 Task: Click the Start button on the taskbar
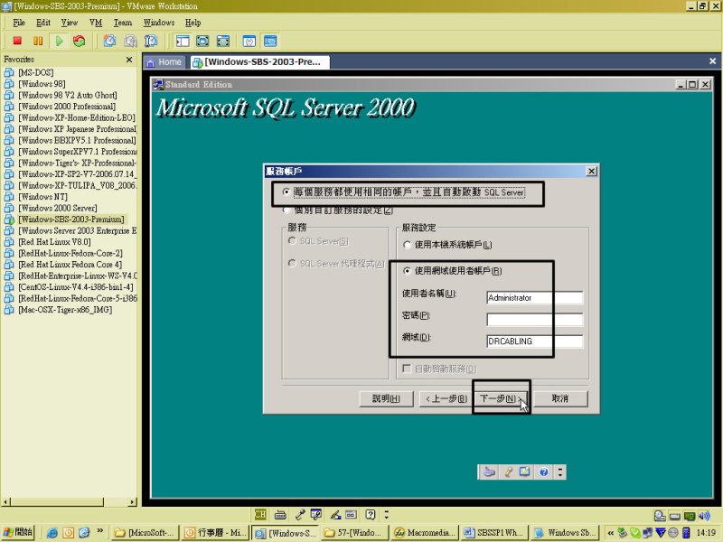click(18, 532)
